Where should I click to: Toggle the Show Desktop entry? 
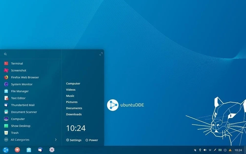click(x=20, y=126)
